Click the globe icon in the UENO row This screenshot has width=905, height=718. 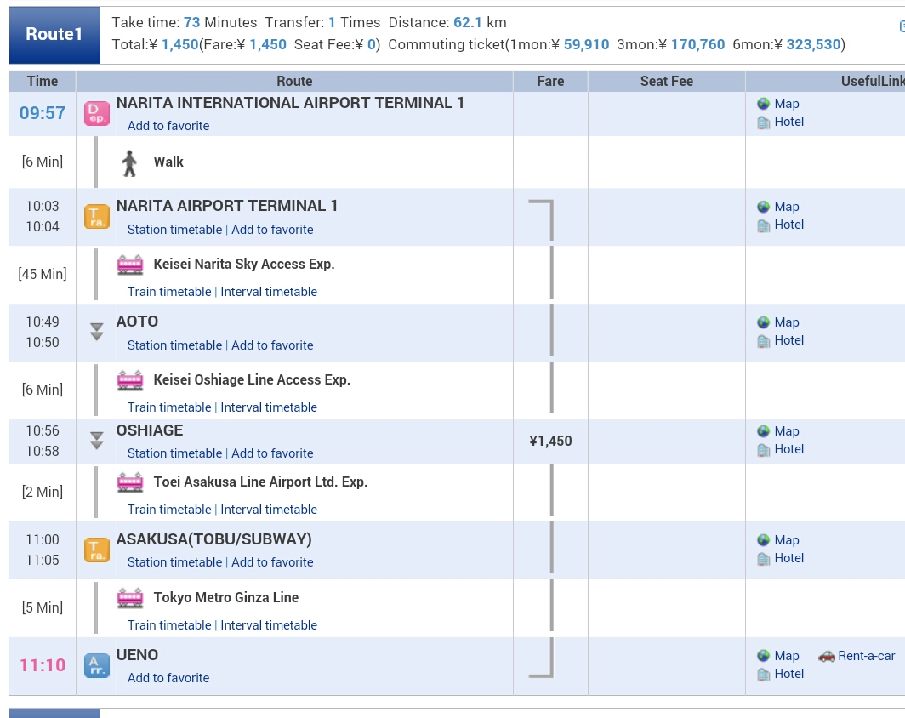tap(764, 656)
